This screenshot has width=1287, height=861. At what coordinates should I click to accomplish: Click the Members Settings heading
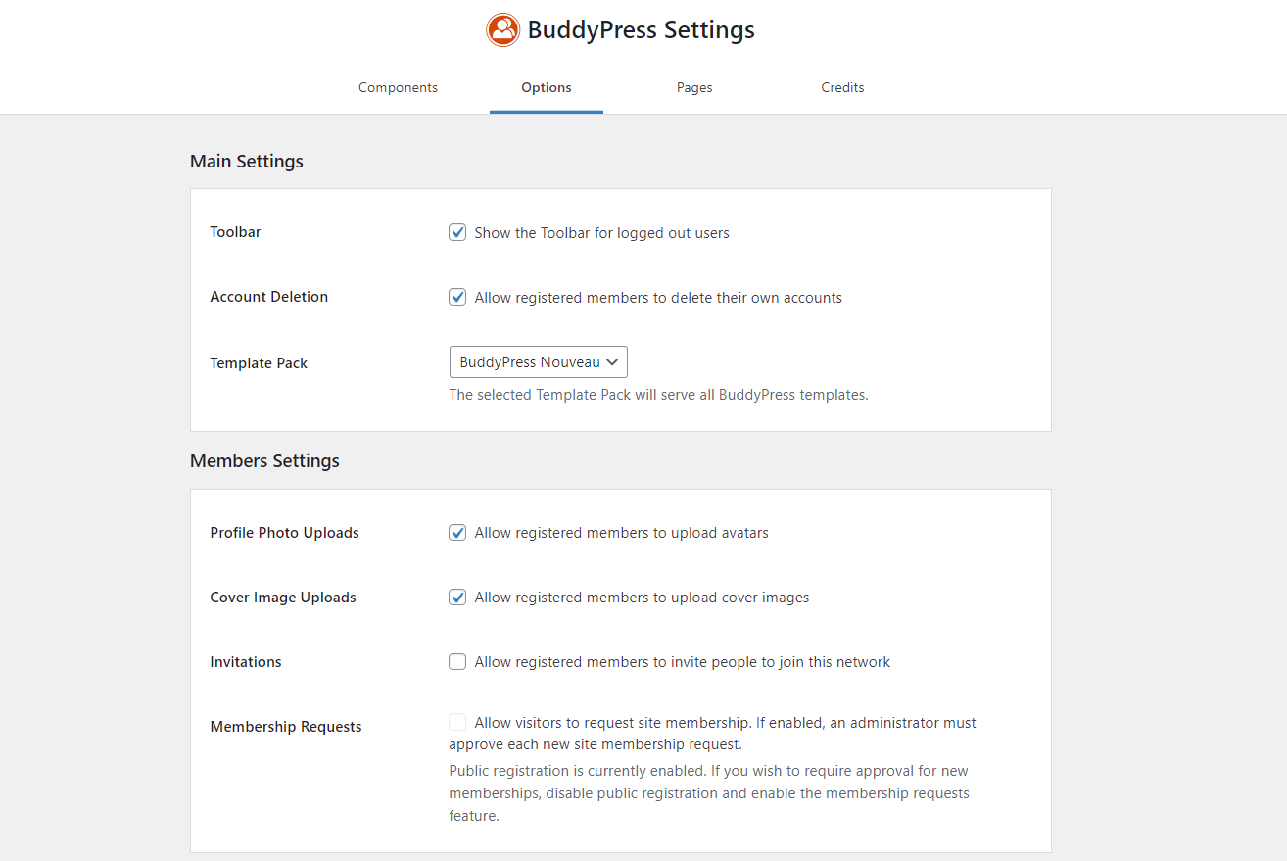(264, 461)
